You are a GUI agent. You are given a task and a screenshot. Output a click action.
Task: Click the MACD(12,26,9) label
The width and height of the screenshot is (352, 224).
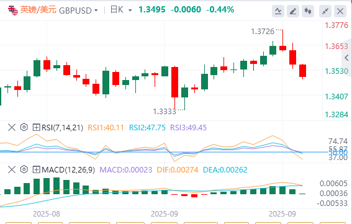click(68, 169)
